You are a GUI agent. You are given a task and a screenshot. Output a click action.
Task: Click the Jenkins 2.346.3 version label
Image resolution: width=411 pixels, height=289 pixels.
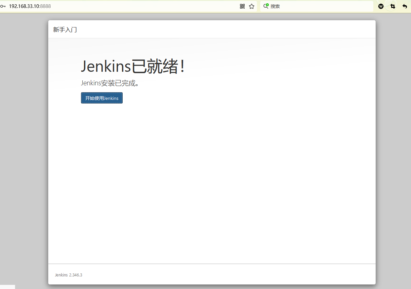click(68, 275)
